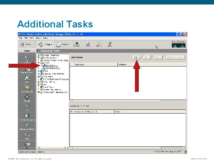Click the Save toolbar icon
Viewport: 214px width, 161px height.
88,44
